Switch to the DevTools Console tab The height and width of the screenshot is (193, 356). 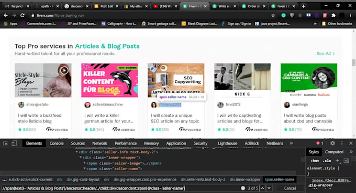coord(57,143)
